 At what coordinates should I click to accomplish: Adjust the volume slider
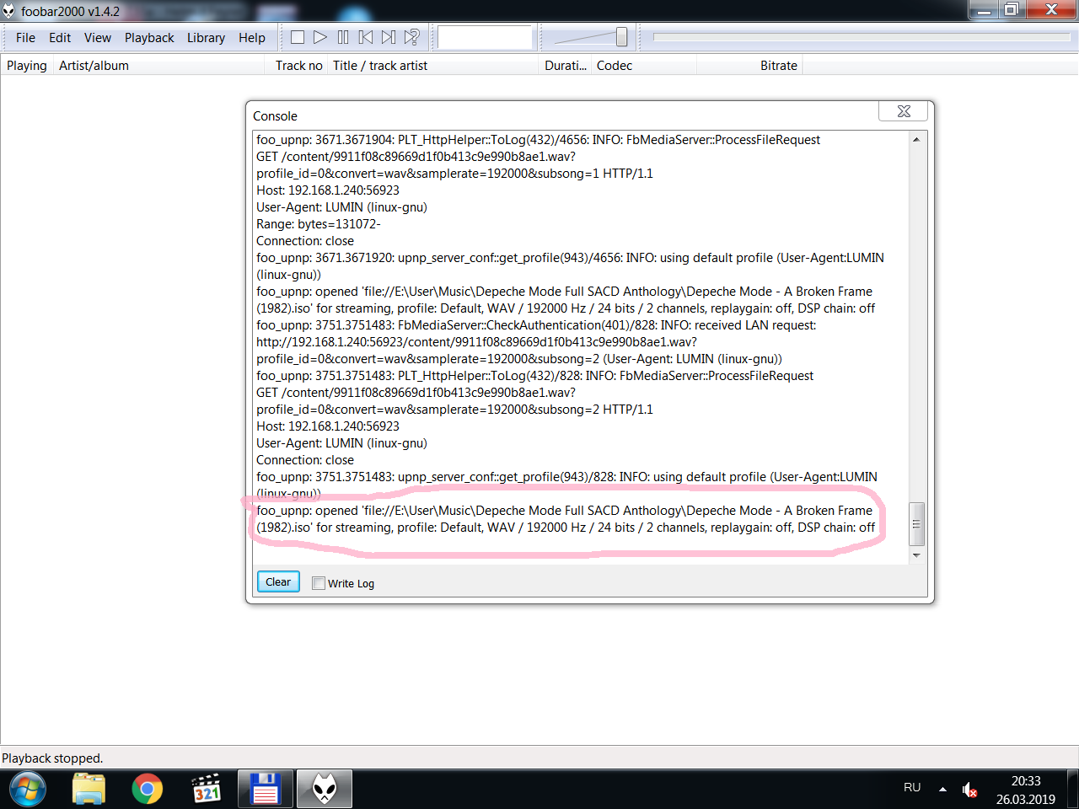(621, 37)
